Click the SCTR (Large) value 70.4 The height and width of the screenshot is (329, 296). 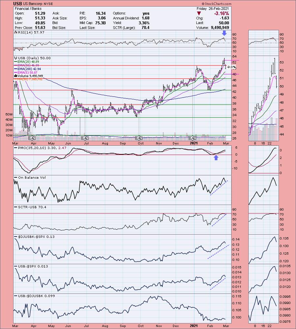[146, 28]
